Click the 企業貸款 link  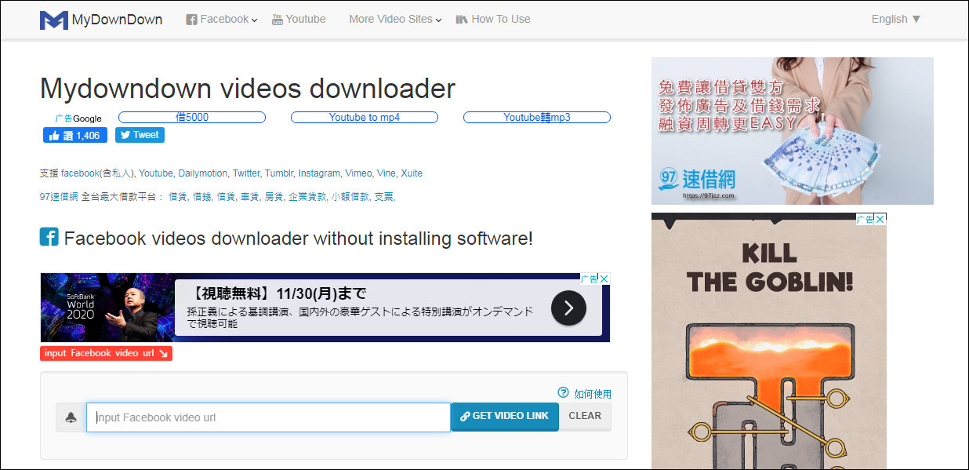point(307,197)
